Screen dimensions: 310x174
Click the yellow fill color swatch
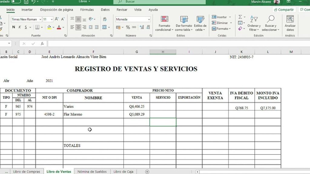coord(49,27)
